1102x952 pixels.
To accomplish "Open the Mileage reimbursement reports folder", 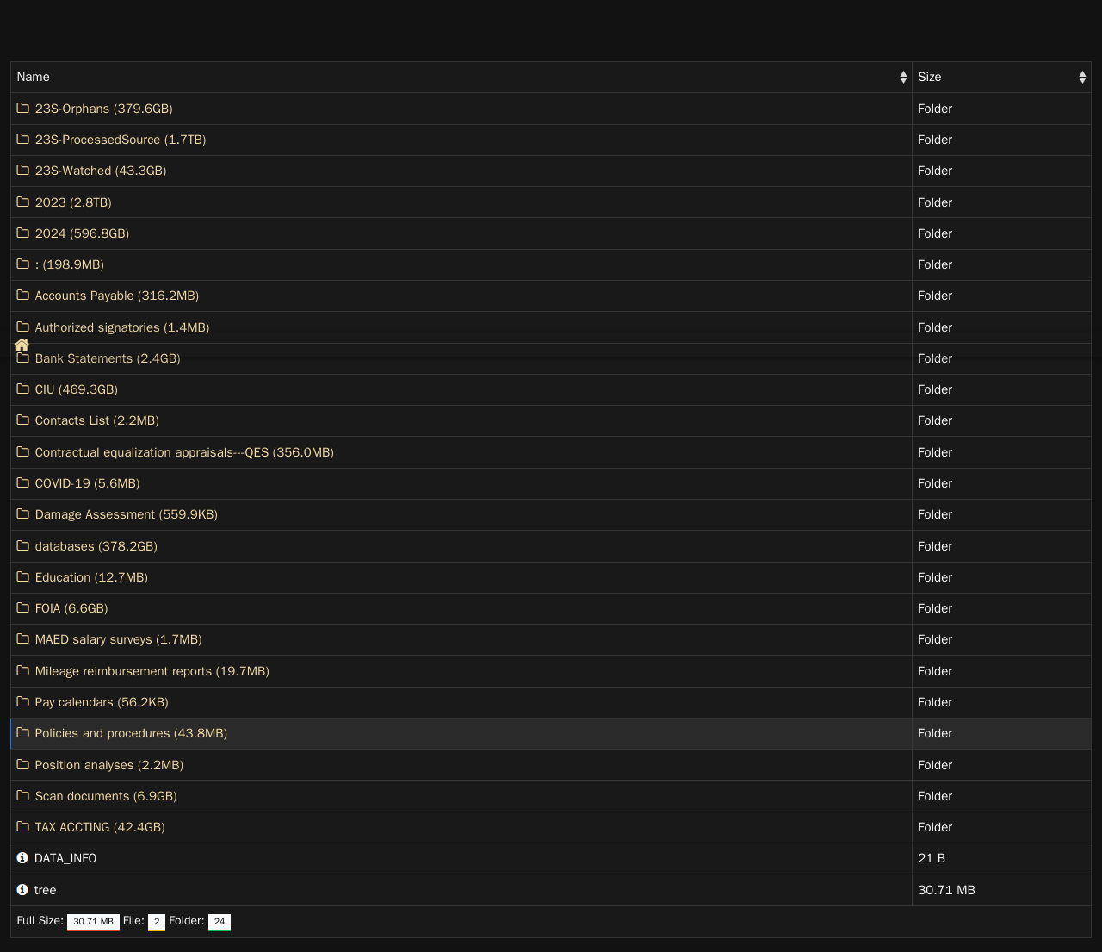I will coord(152,671).
